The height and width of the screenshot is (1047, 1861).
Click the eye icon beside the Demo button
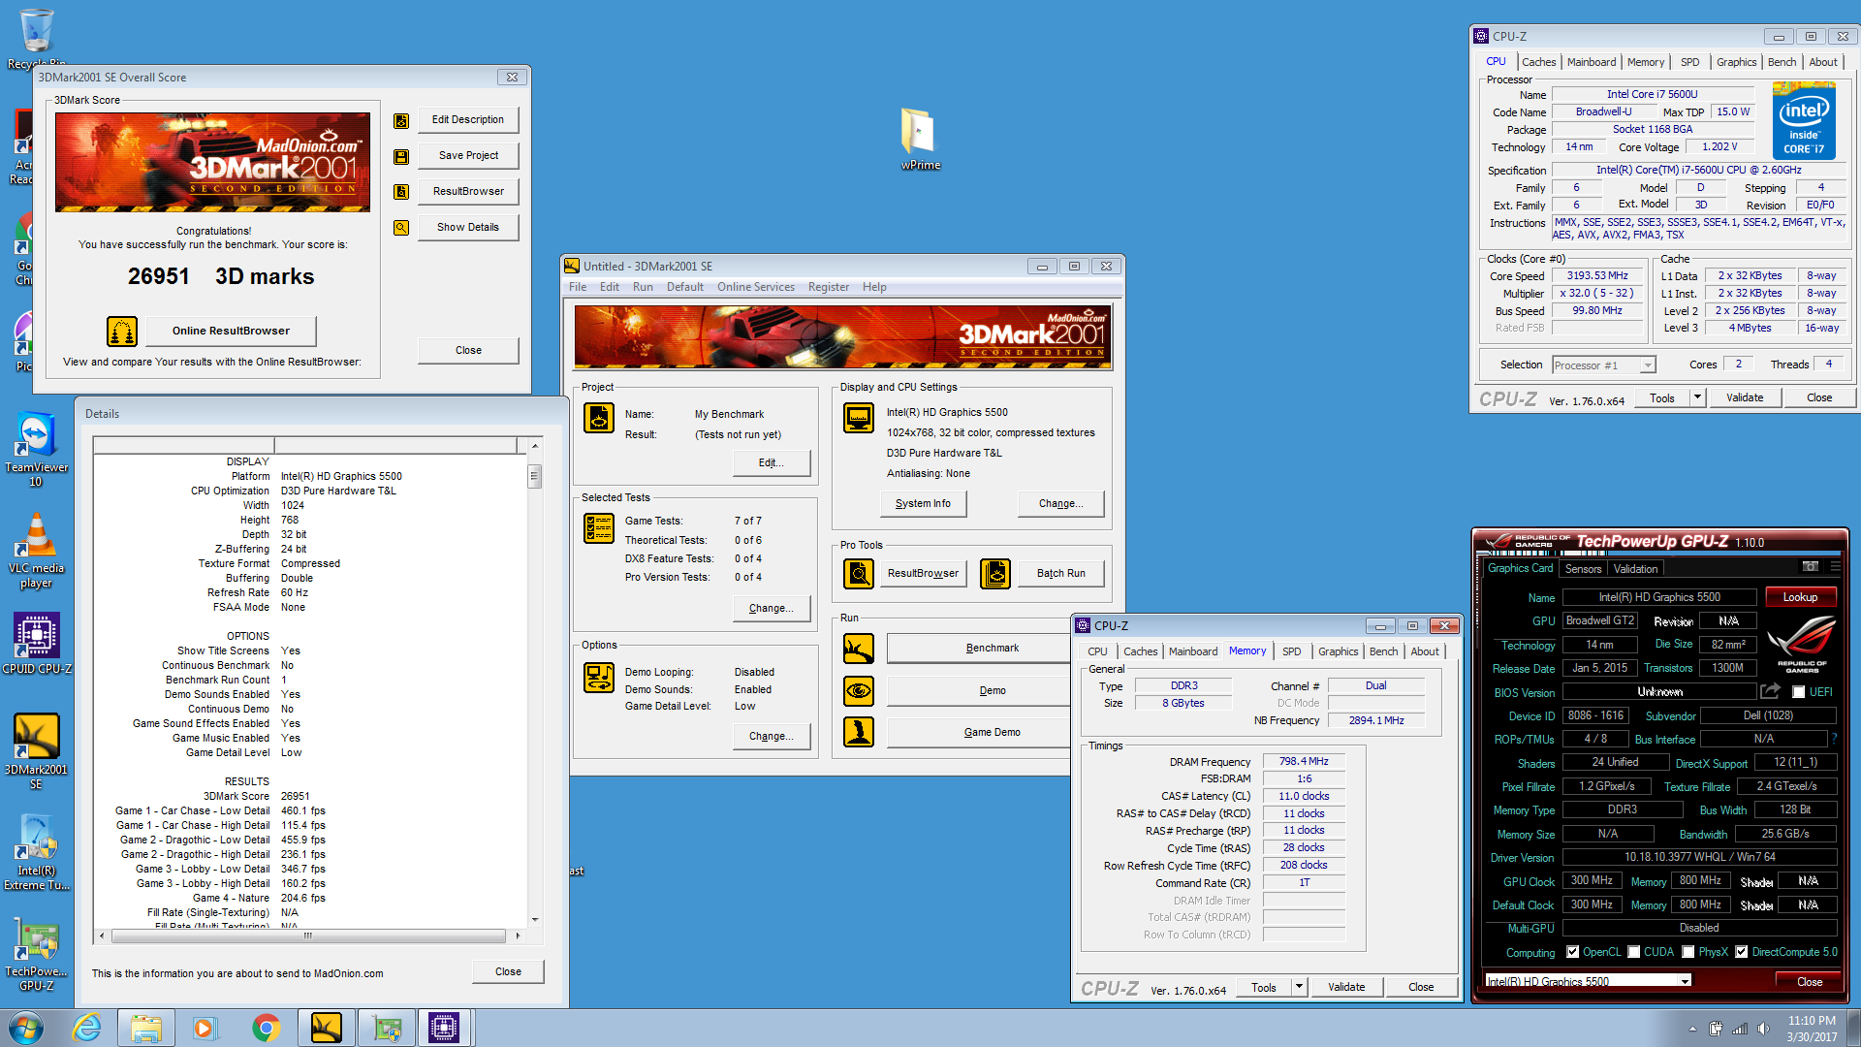pos(859,691)
